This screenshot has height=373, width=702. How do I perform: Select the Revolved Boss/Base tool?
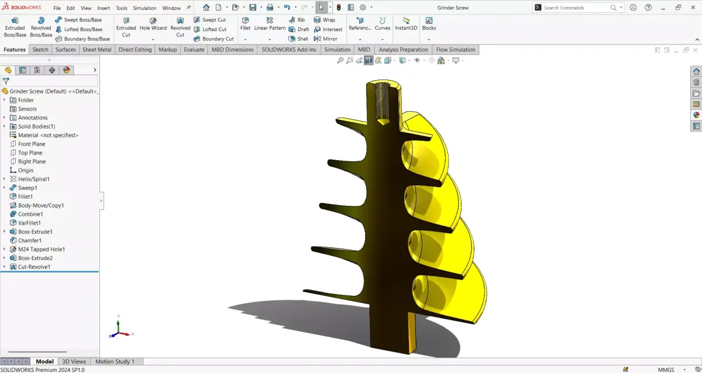pyautogui.click(x=41, y=27)
